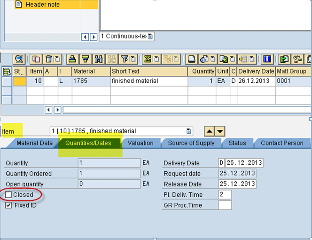
Task: Click the Delete item trash icon
Action: click(x=48, y=59)
